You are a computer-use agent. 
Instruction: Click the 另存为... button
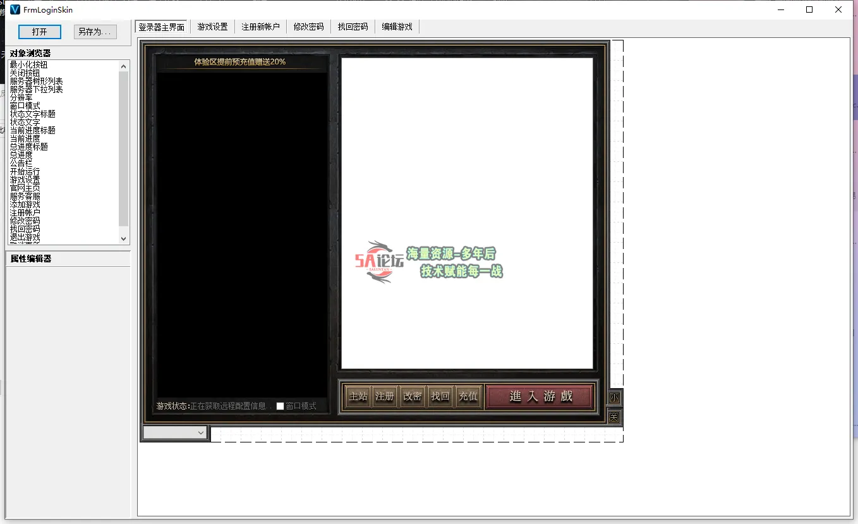point(95,32)
